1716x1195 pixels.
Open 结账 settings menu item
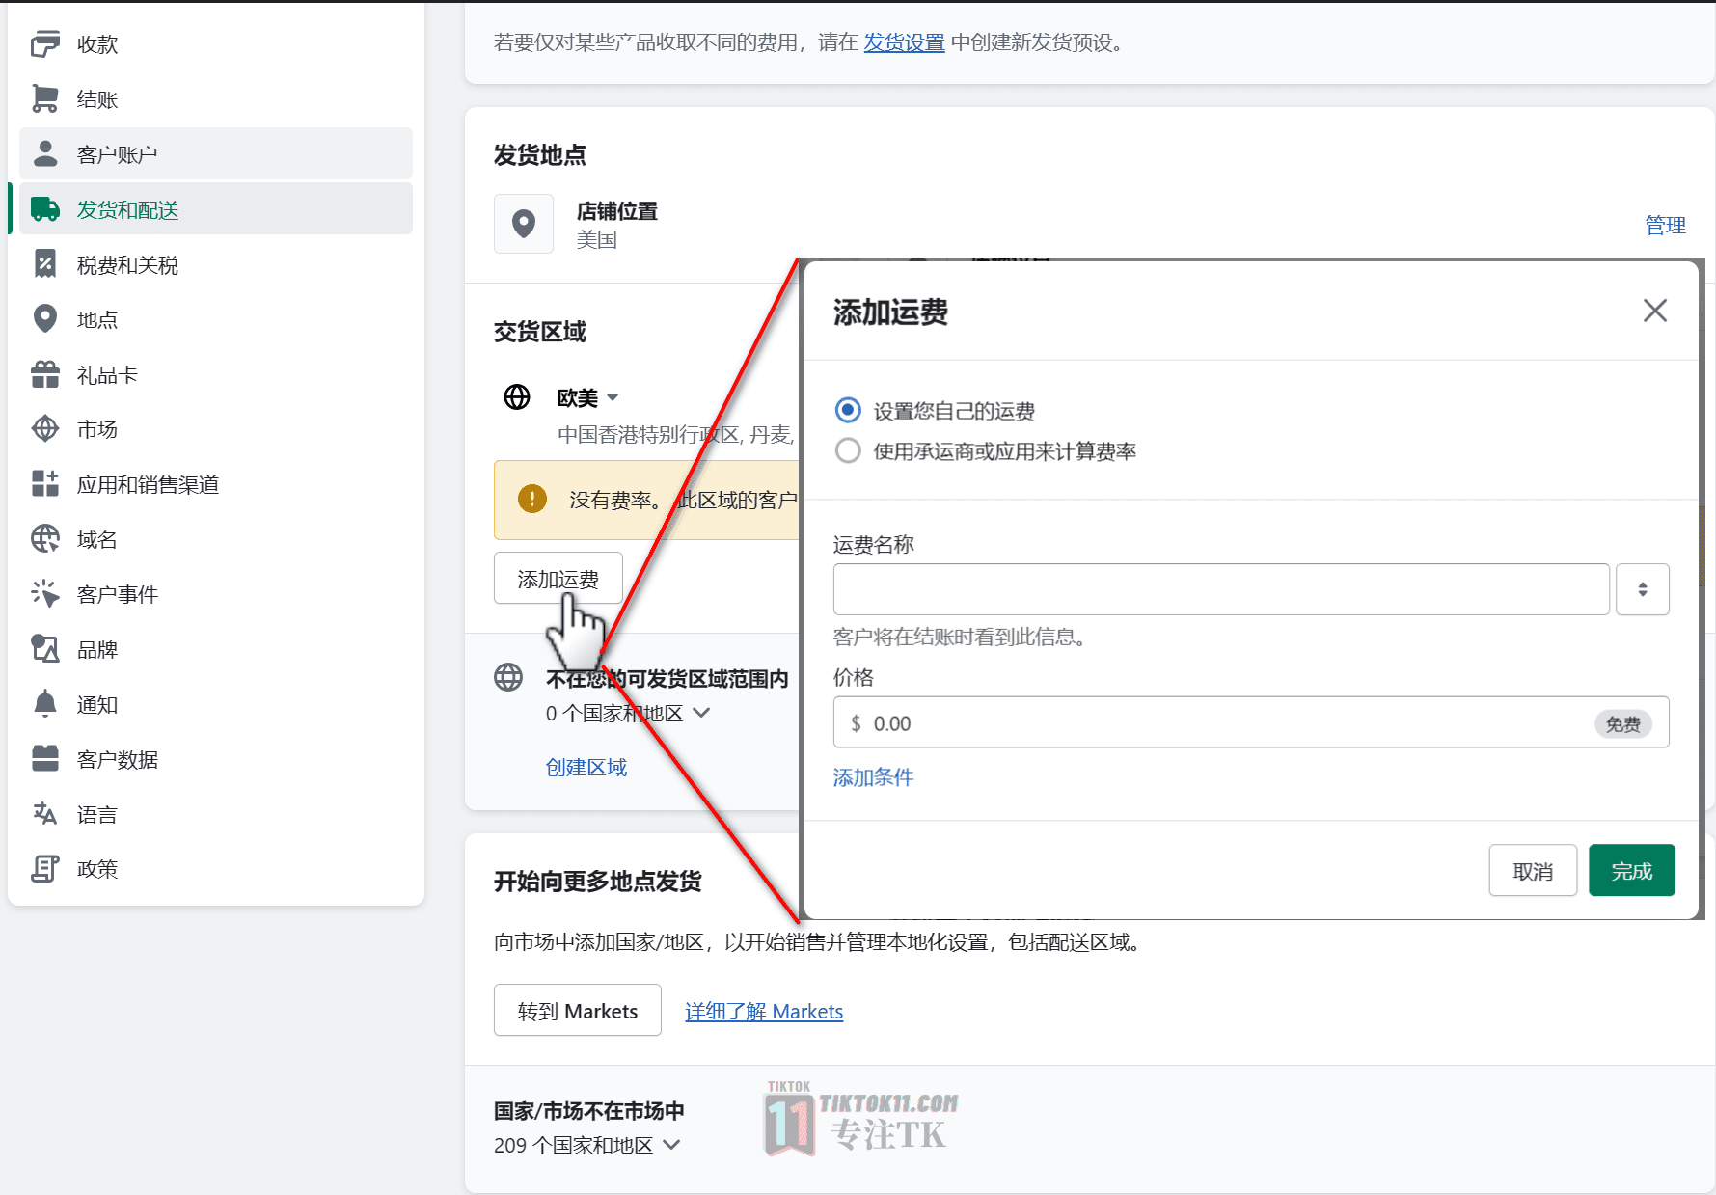coord(216,99)
